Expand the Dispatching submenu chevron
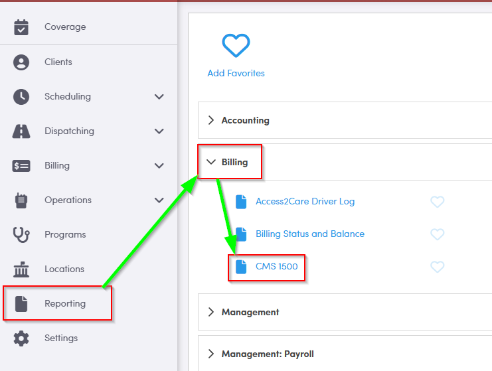The image size is (492, 371). (x=159, y=131)
